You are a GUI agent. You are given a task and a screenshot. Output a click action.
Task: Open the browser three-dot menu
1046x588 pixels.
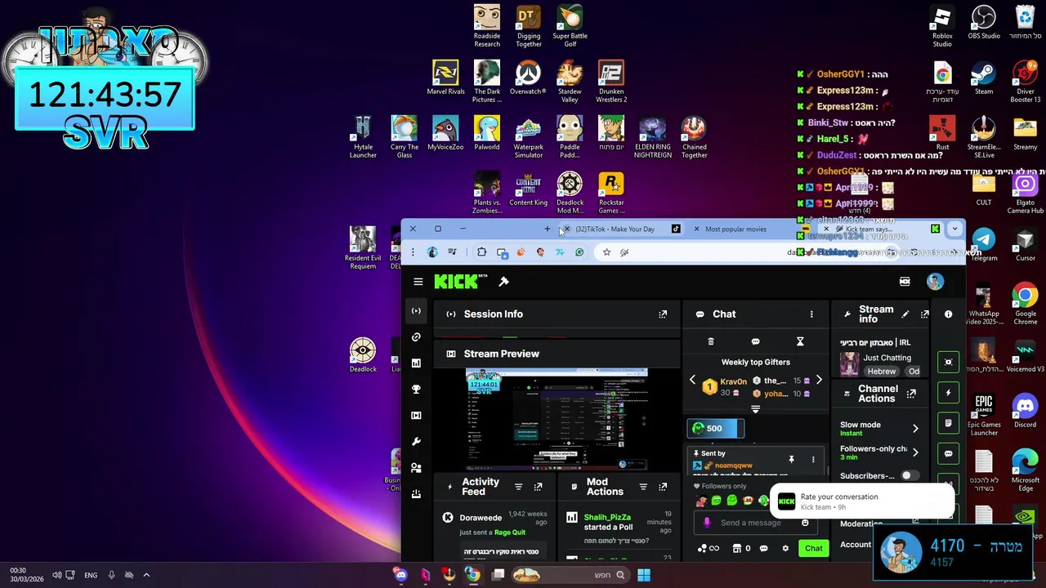[413, 252]
